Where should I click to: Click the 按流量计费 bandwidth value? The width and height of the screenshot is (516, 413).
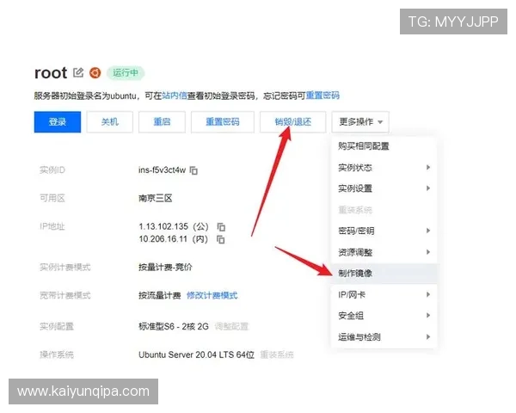[x=160, y=295]
